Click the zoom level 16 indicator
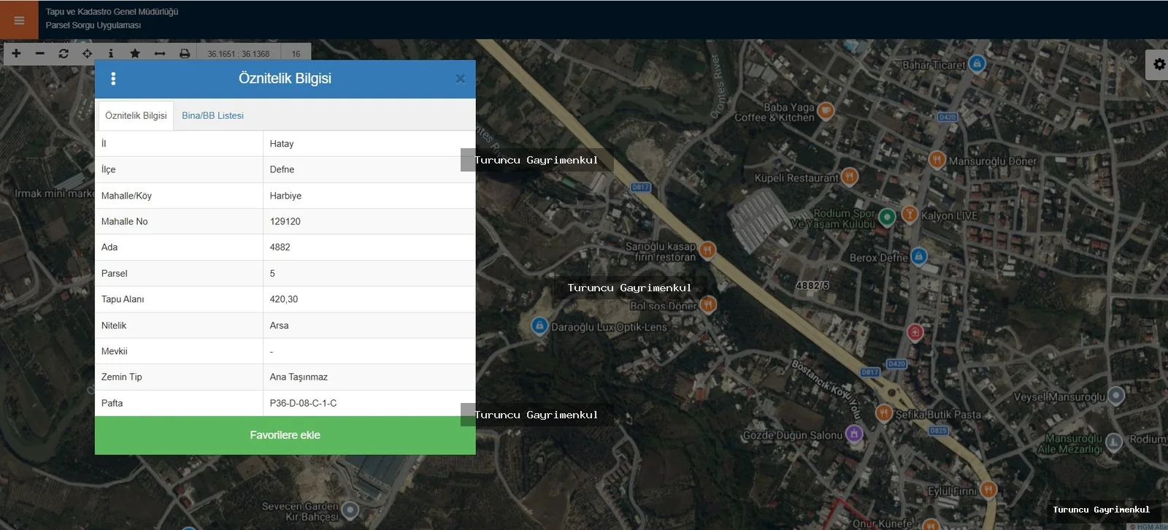This screenshot has height=530, width=1168. coord(296,53)
